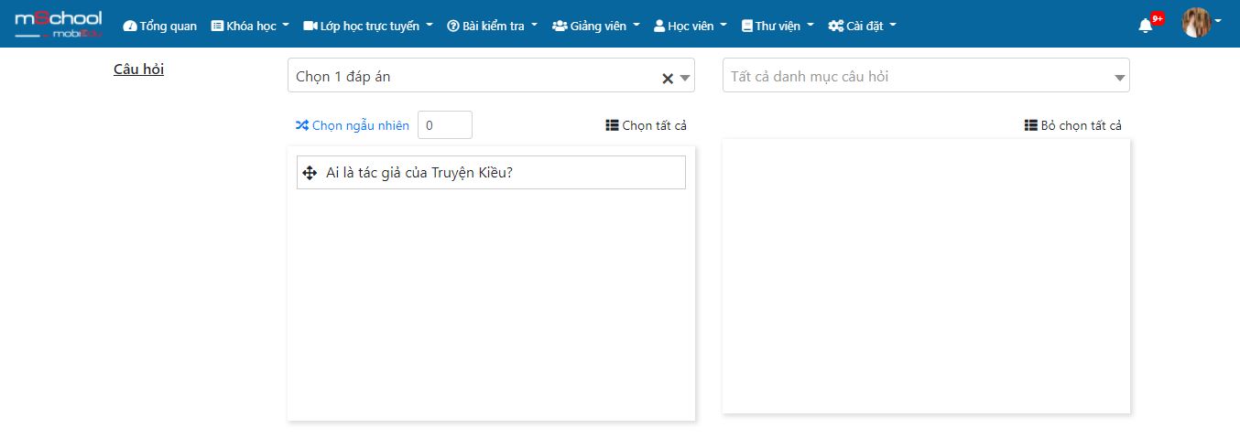This screenshot has height=439, width=1240.
Task: Click the Lớp học trực tuyến camera icon
Action: (310, 26)
